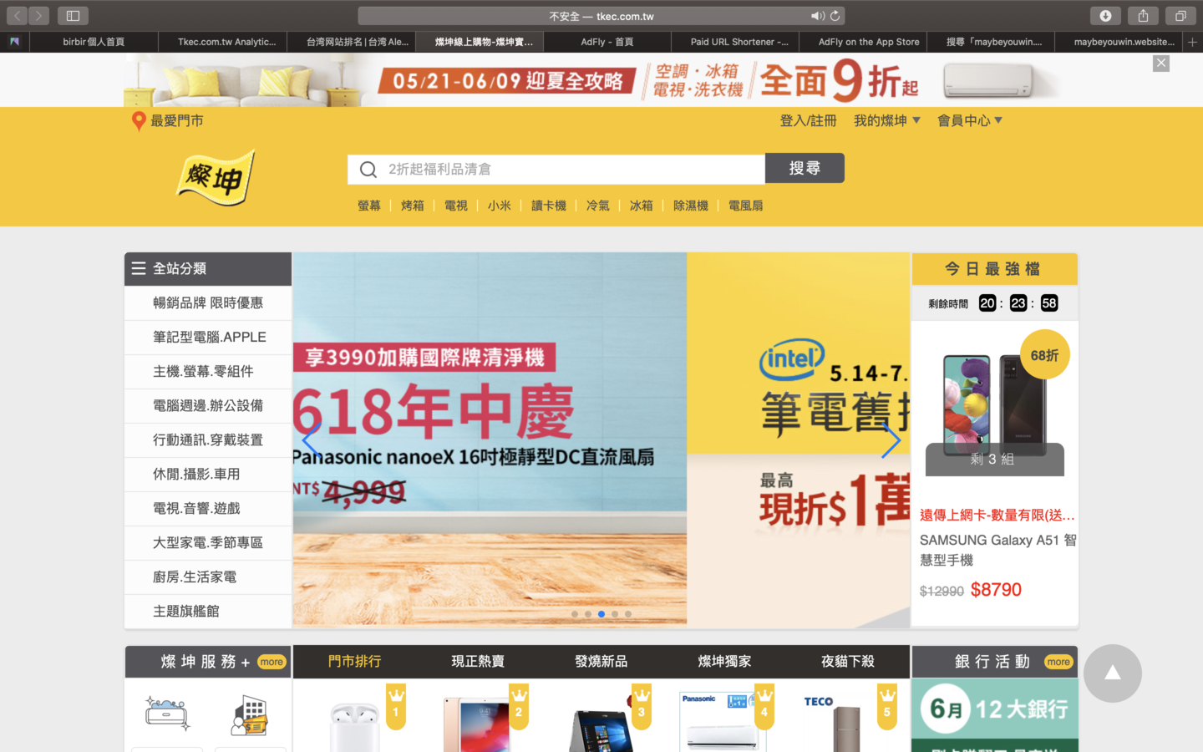This screenshot has width=1203, height=752.
Task: Expand the 我的燦坤 dropdown
Action: (x=886, y=121)
